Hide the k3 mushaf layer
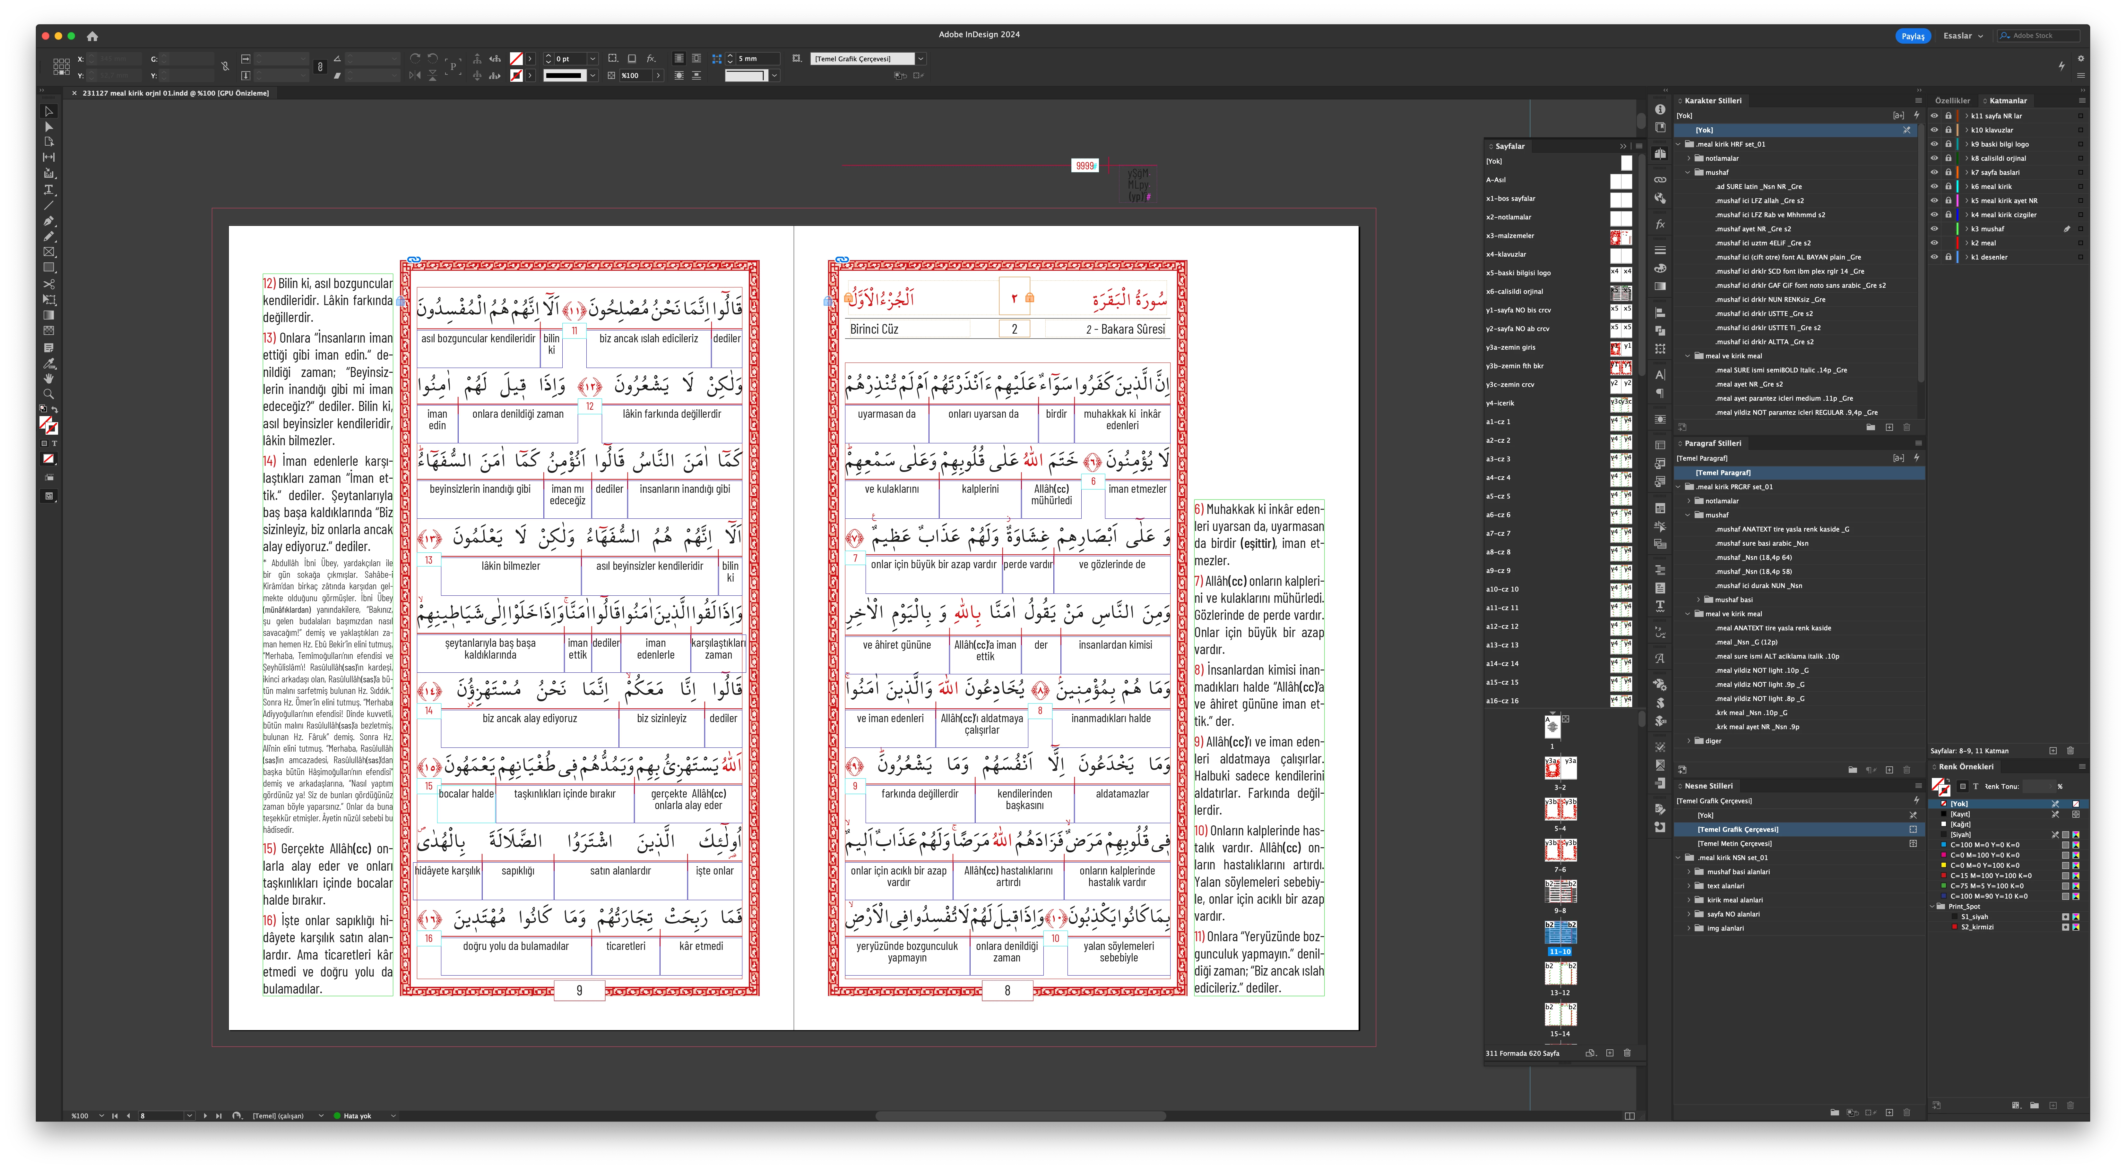This screenshot has width=2126, height=1169. point(1934,228)
